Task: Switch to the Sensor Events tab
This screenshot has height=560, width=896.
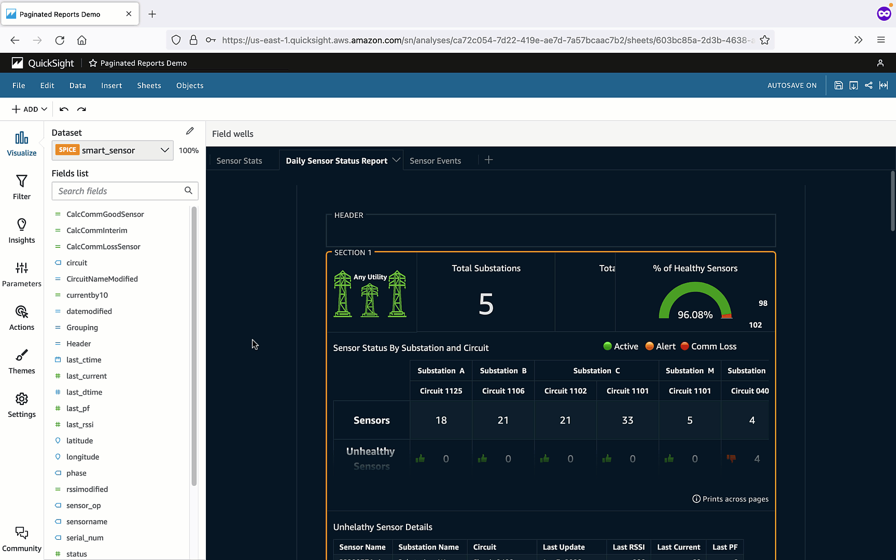Action: tap(435, 161)
